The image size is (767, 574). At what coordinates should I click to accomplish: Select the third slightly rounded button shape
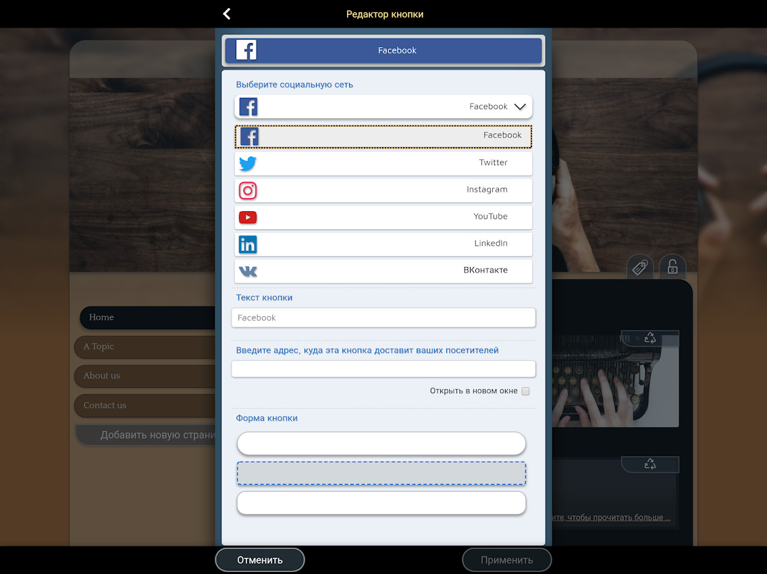(381, 503)
